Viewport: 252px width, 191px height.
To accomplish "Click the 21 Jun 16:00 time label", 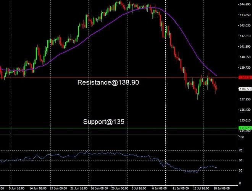I will click(79, 188).
